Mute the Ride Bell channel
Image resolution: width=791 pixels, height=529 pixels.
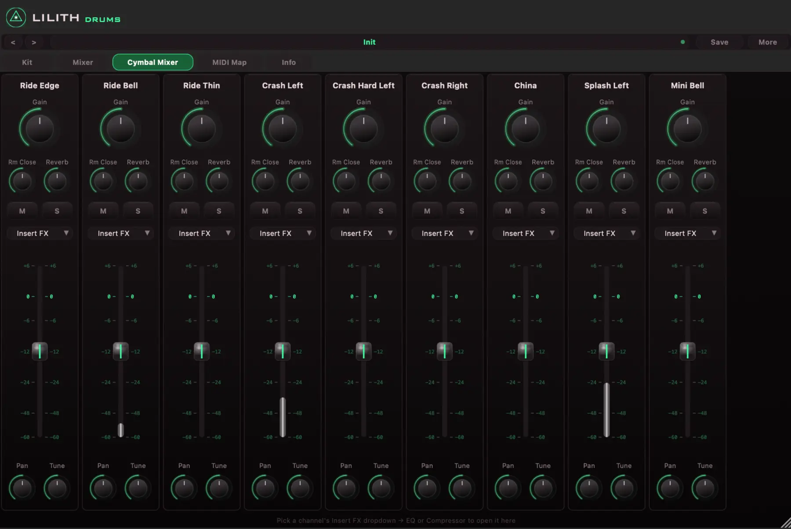click(103, 211)
